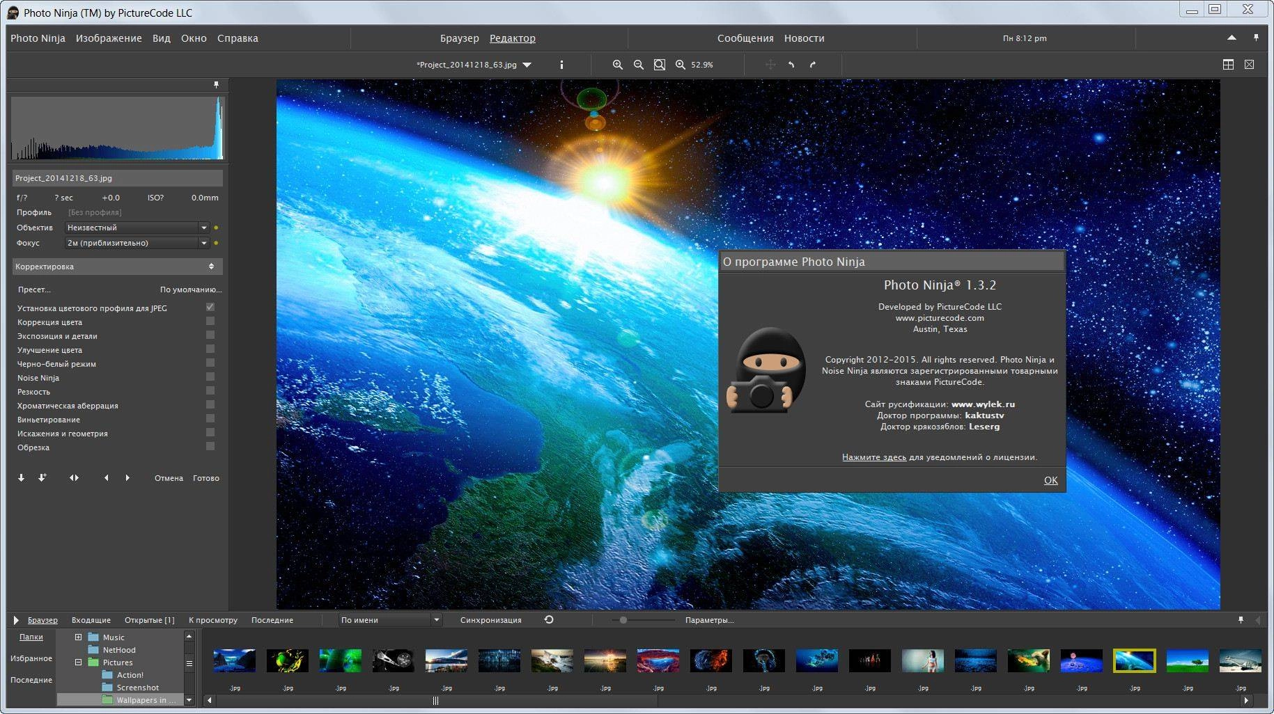
Task: Fit image to window
Action: pos(659,65)
